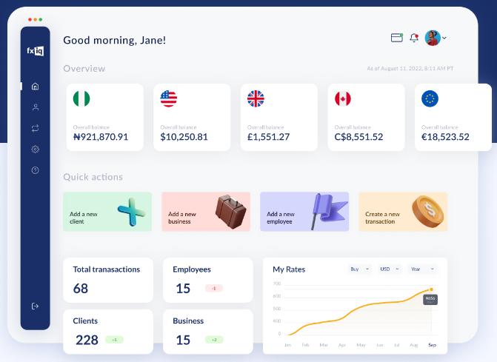Click the US flag icon
This screenshot has width=497, height=362.
point(169,98)
